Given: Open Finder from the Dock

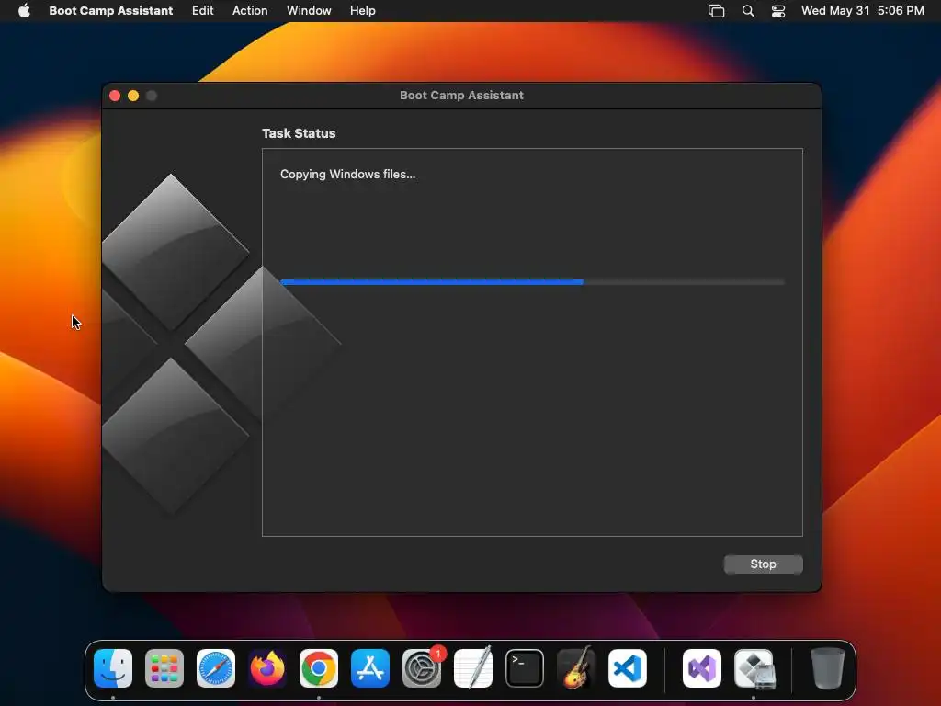Looking at the screenshot, I should tap(113, 668).
